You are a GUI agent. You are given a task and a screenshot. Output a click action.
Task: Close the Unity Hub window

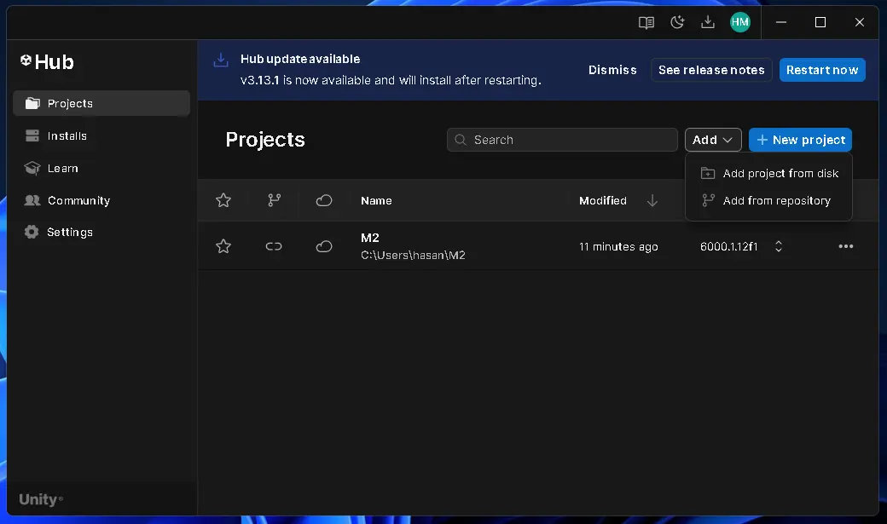(860, 22)
